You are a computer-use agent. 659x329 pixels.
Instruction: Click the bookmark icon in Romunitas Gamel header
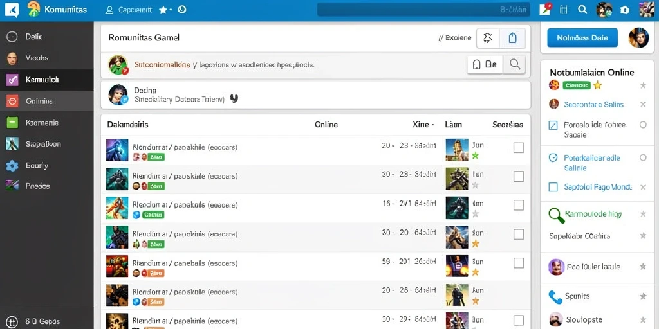point(512,39)
